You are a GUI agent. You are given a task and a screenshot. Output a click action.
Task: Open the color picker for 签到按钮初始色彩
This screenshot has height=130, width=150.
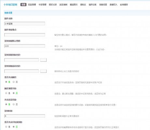pos(43,60)
